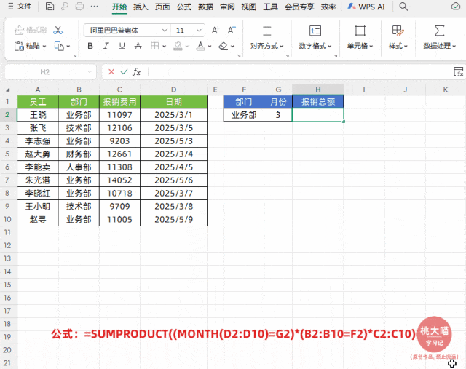Click the date cell 2025/4/5
This screenshot has width=466, height=369.
(173, 167)
